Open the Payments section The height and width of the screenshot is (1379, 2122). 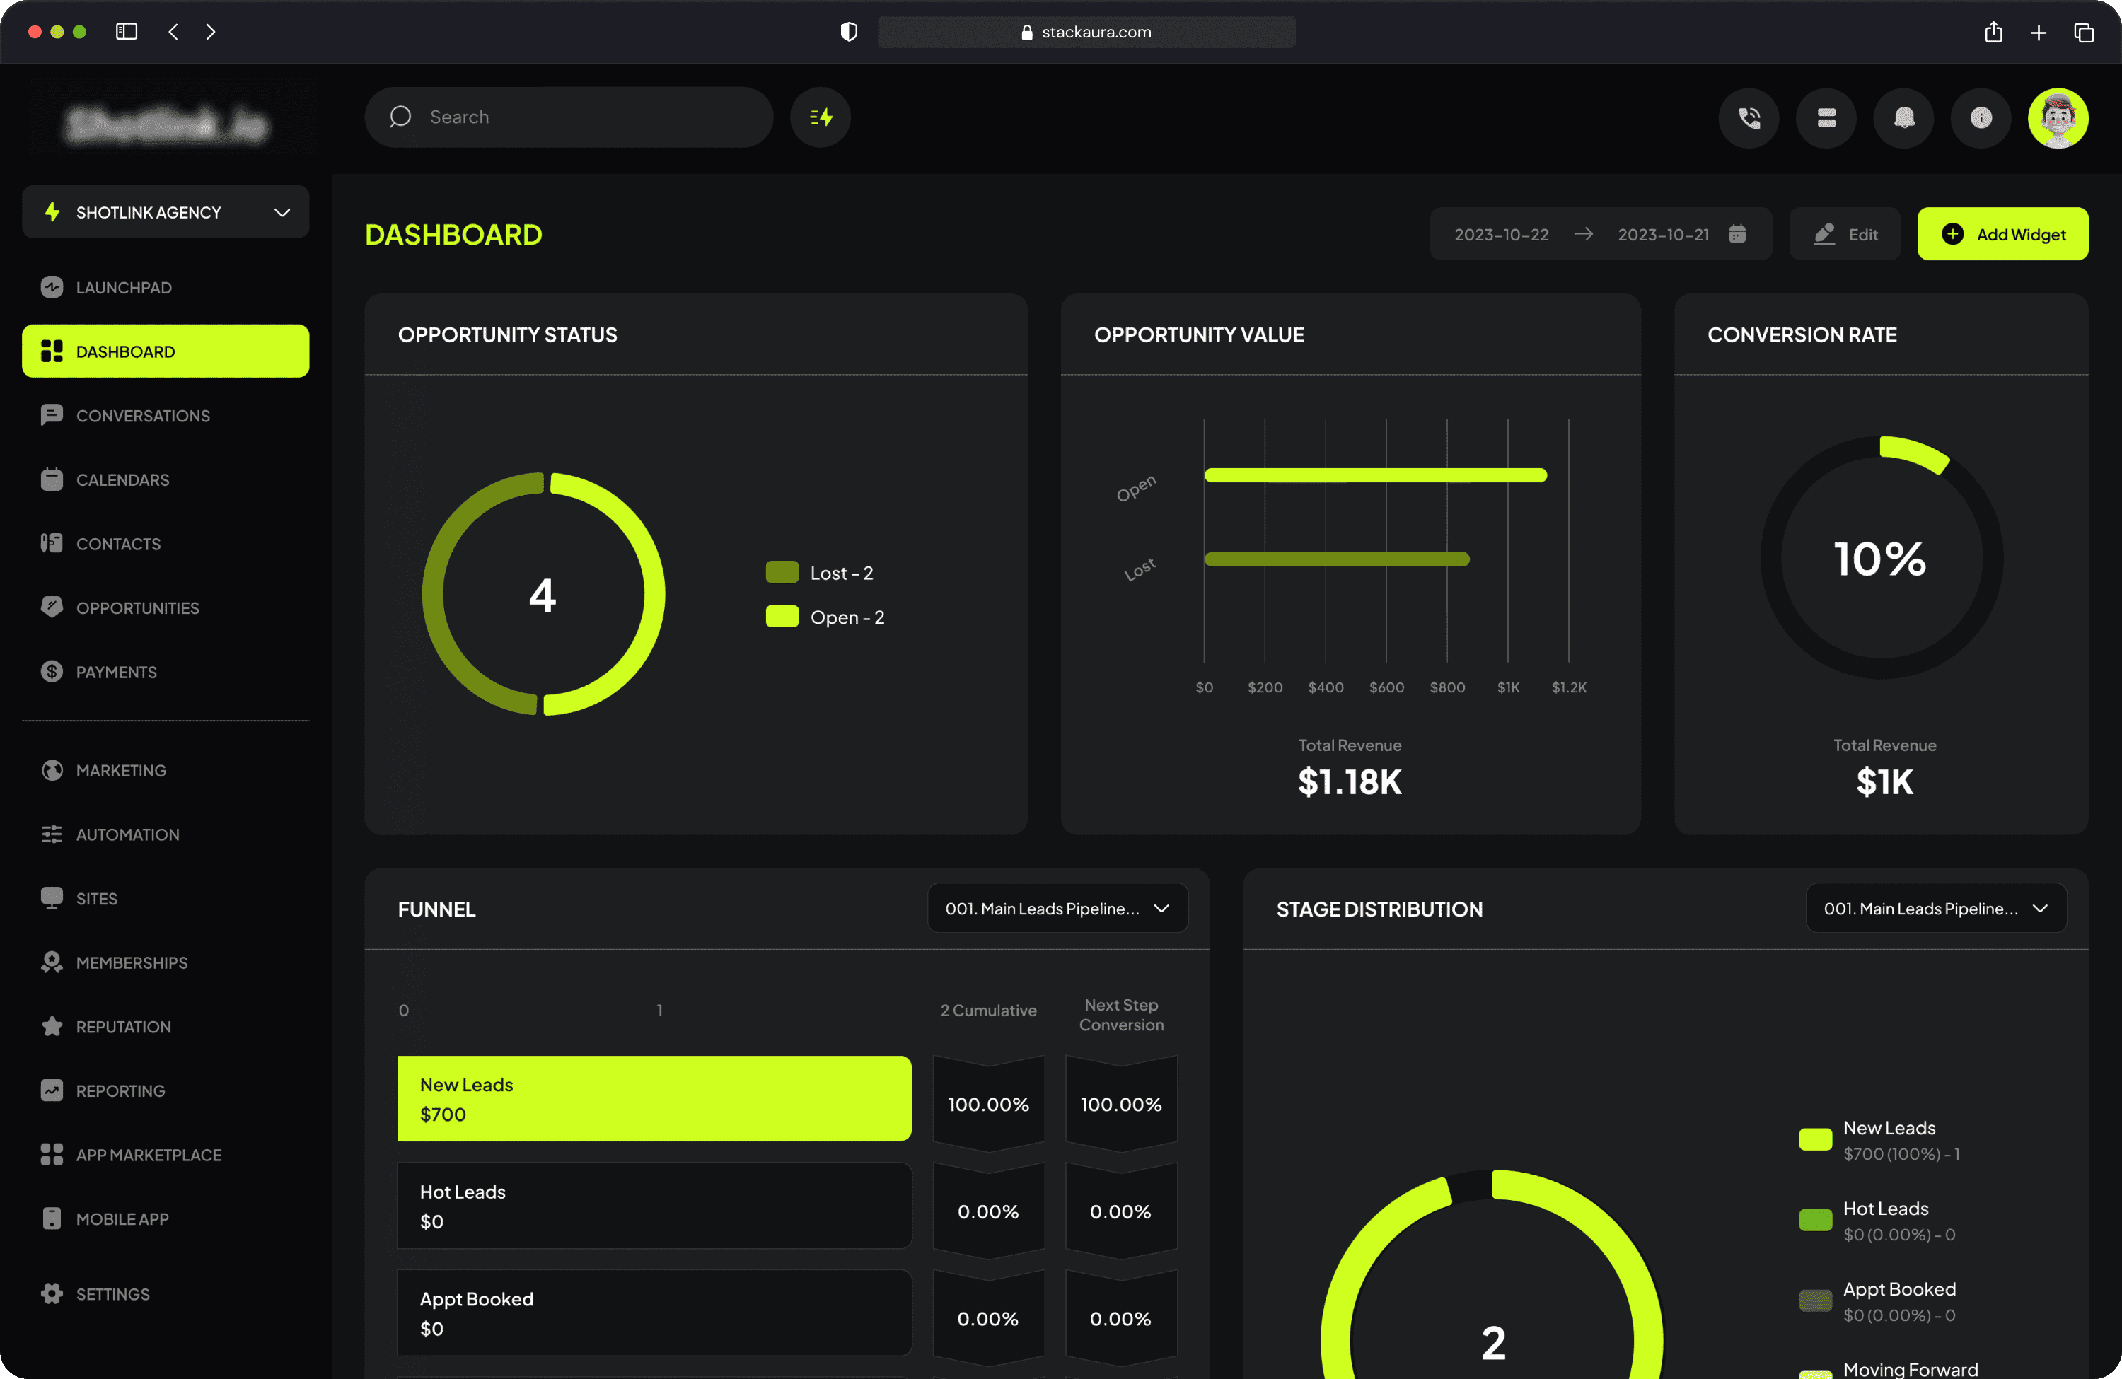coord(116,672)
